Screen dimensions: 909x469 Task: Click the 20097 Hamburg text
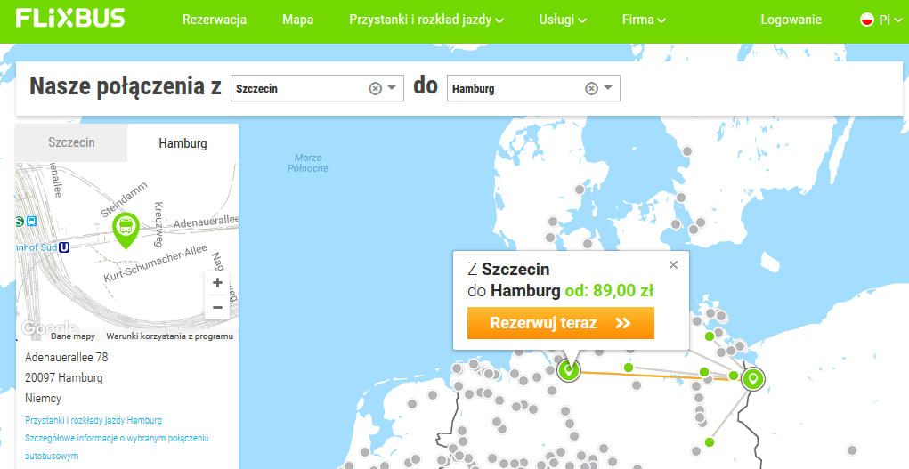(64, 378)
